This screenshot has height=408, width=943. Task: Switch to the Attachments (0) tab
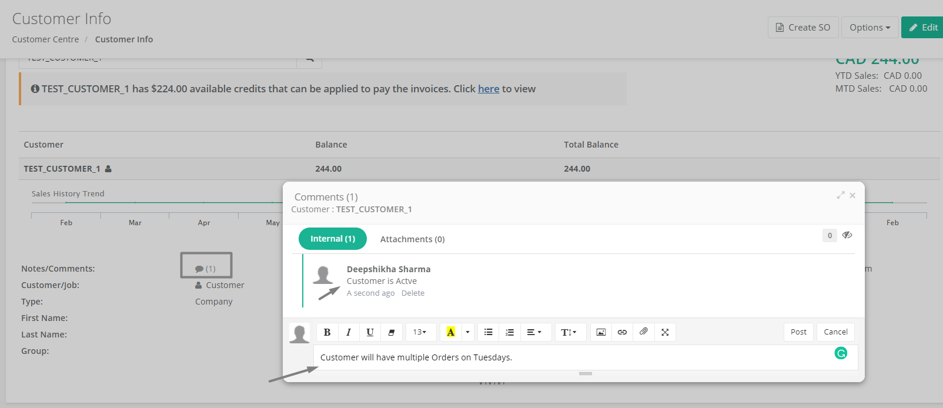click(x=412, y=239)
